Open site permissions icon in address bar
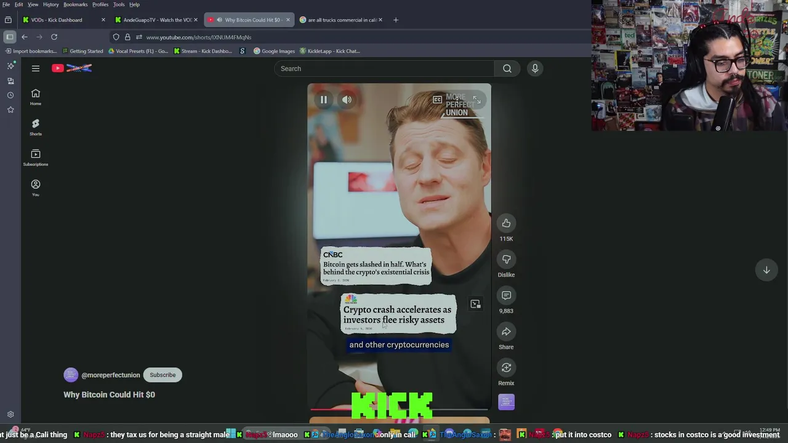Screen dimensions: 788x443 (139, 37)
